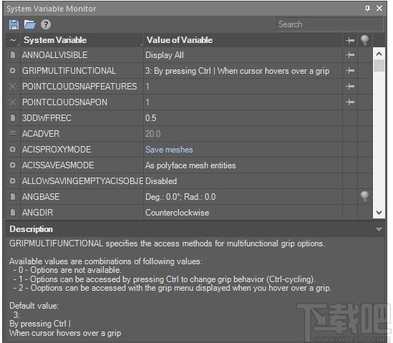The image size is (393, 343).
Task: Click the document icon beside ANGDIR
Action: coord(13,213)
